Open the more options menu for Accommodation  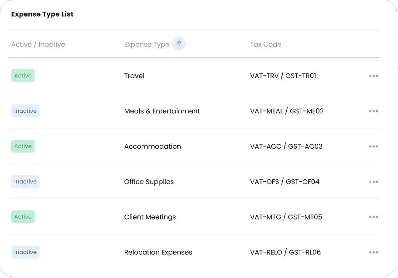coord(374,146)
